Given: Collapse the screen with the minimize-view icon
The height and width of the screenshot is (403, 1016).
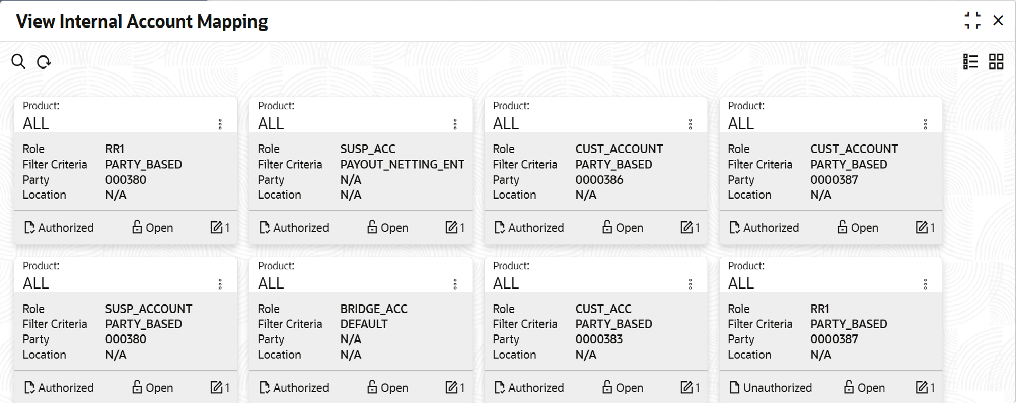Looking at the screenshot, I should tap(972, 21).
